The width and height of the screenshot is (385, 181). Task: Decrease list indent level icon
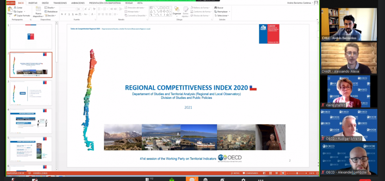click(112, 9)
